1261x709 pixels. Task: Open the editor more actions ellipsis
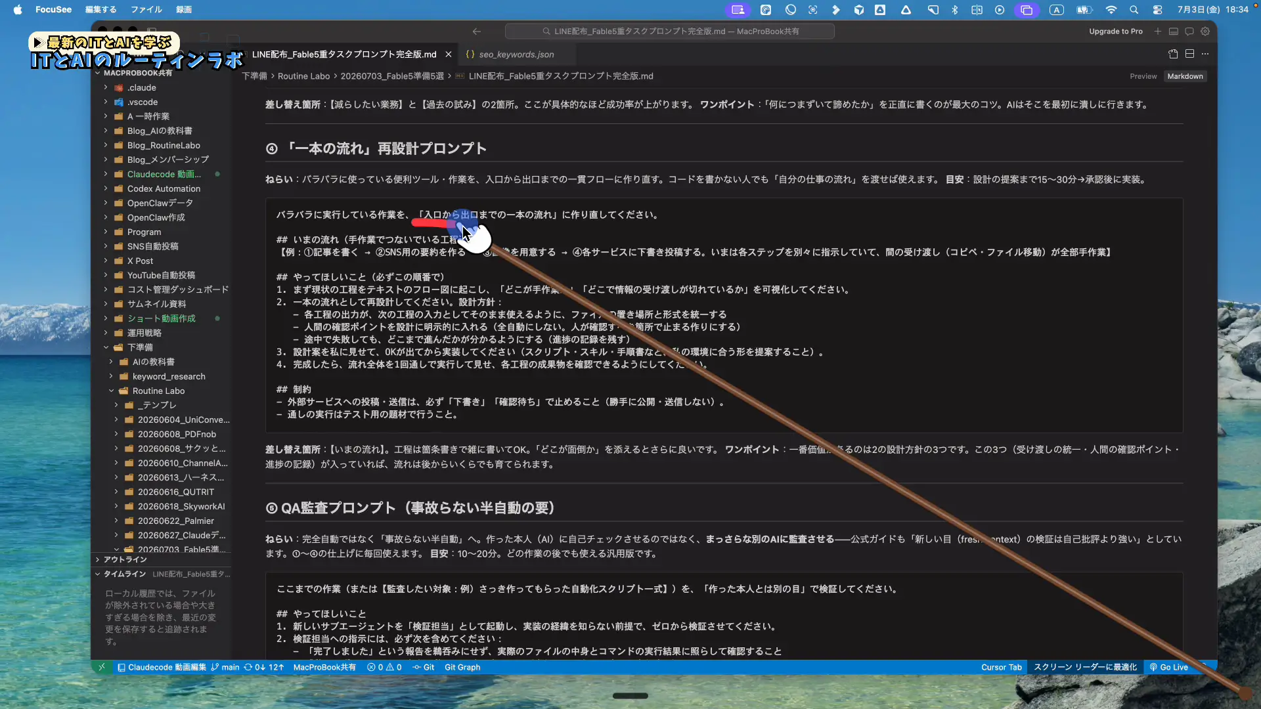tap(1205, 54)
